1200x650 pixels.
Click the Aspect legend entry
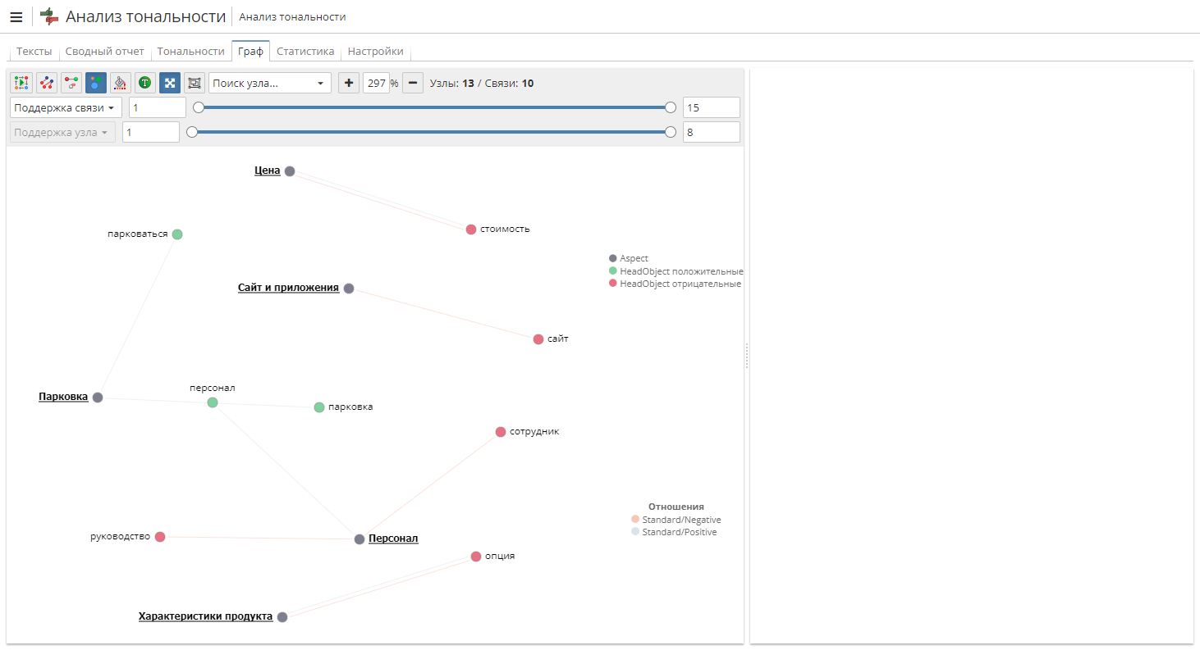[x=629, y=258]
